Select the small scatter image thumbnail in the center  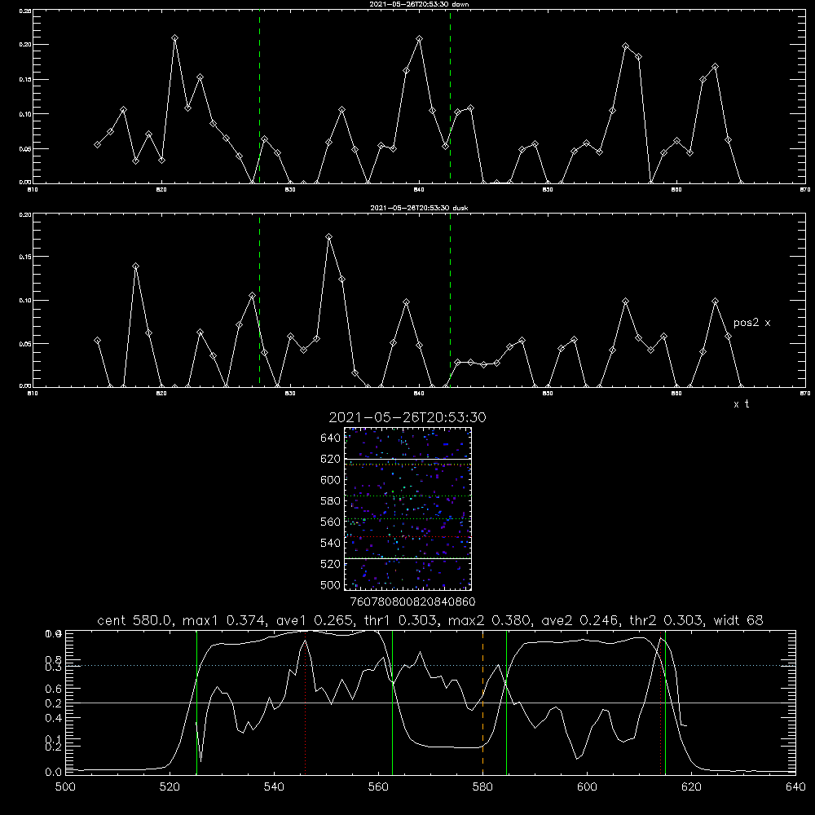407,509
